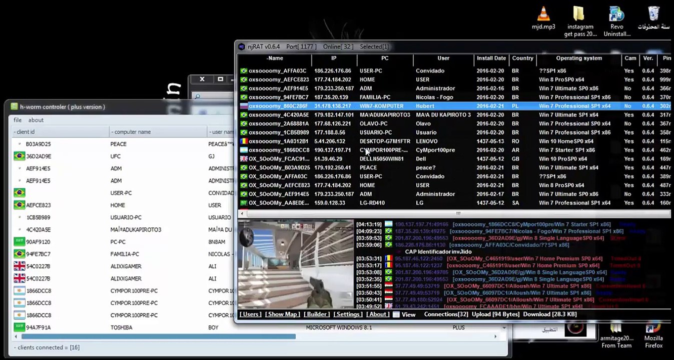The image size is (674, 360).
Task: Open the [Show Map] link in njRAT
Action: click(x=283, y=314)
